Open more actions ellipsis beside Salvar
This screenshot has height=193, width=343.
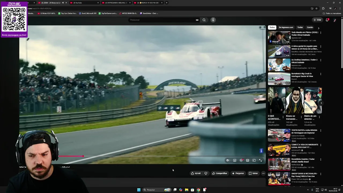[263, 173]
